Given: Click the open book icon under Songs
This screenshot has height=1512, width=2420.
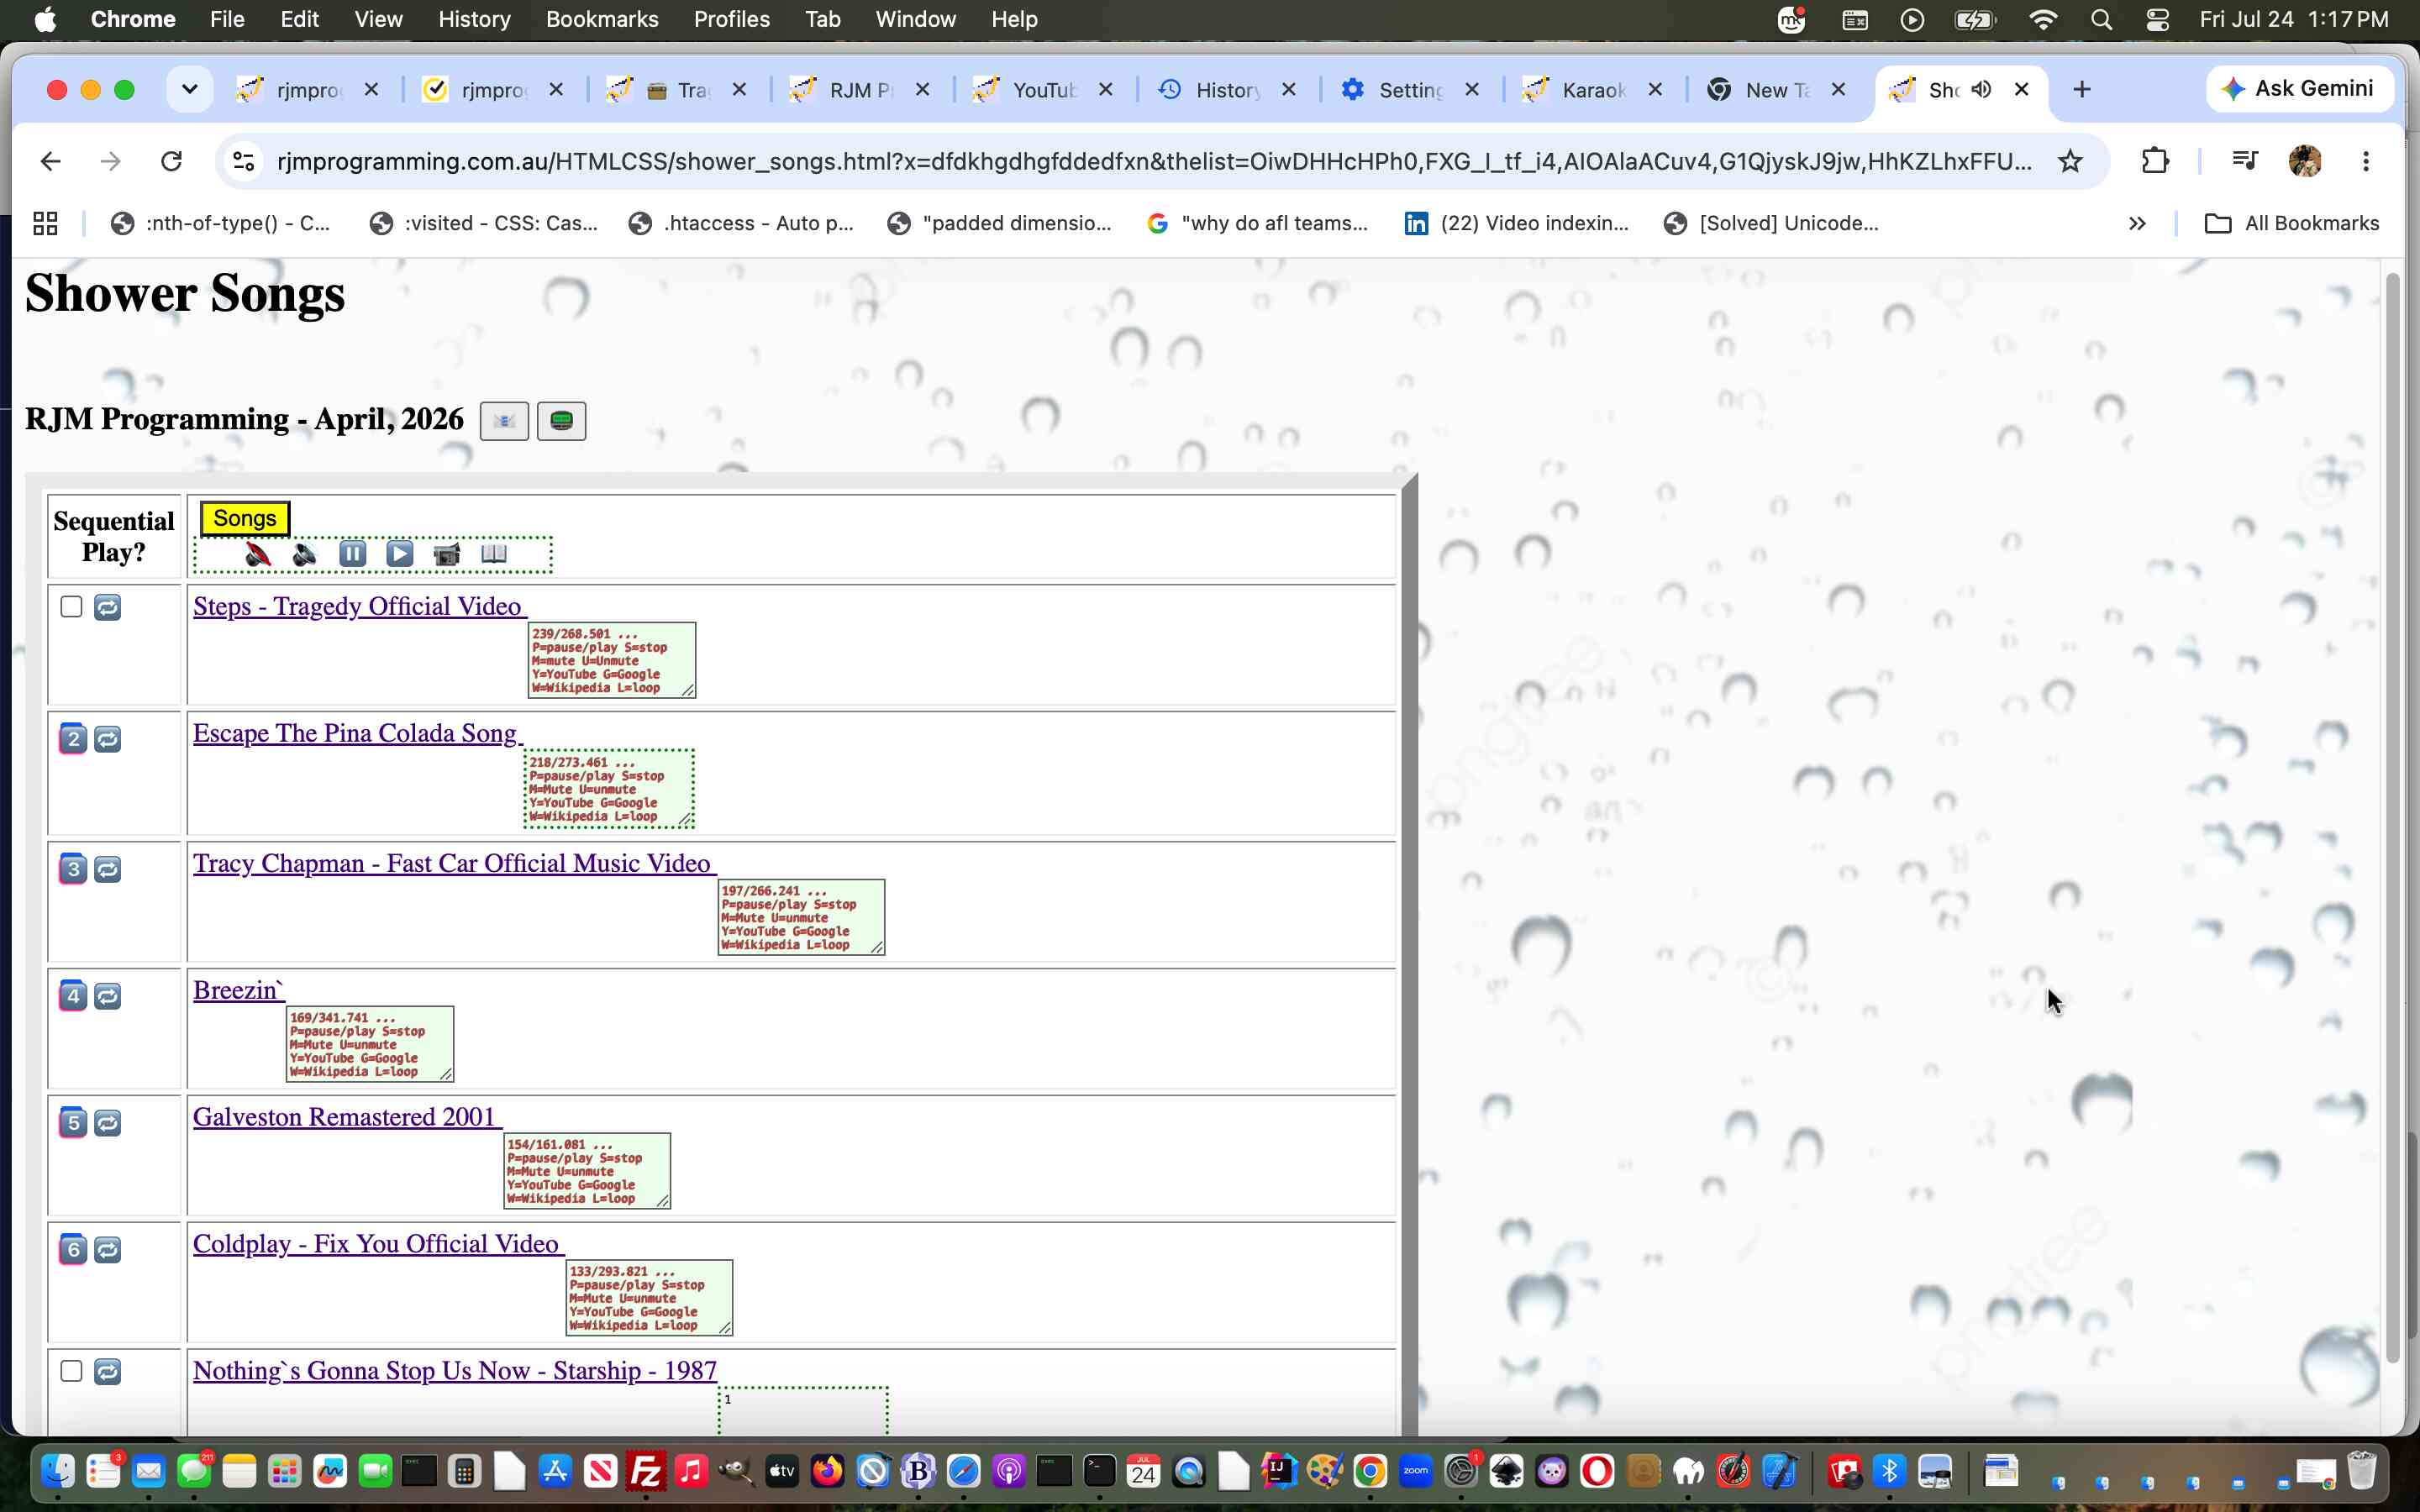Looking at the screenshot, I should [x=494, y=554].
